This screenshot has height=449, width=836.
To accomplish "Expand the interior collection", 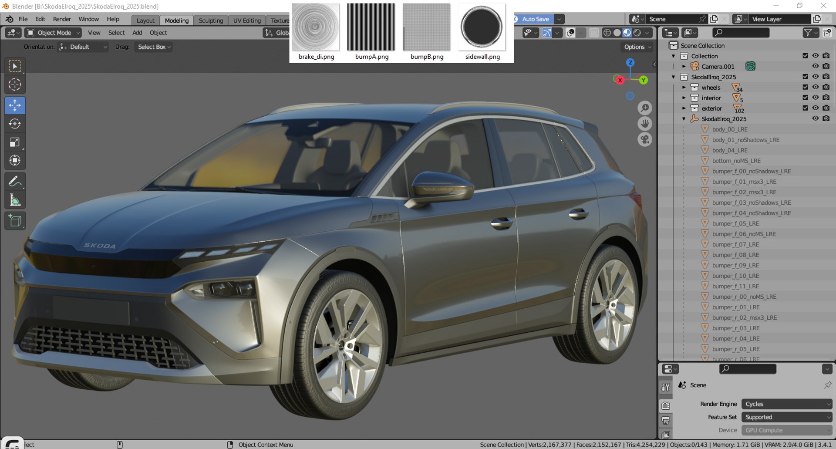I will pos(684,98).
